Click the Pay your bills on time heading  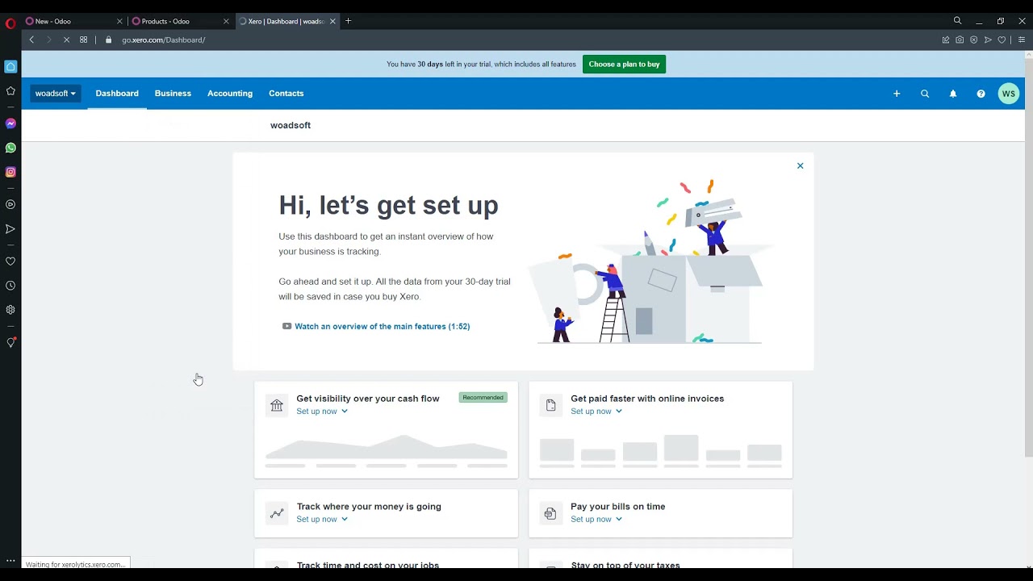click(618, 507)
